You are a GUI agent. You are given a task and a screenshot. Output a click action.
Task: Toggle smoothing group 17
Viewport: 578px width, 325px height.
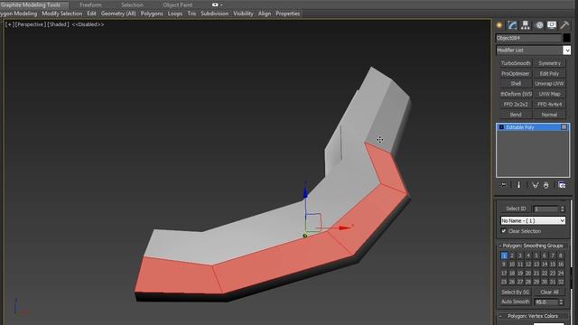click(504, 273)
